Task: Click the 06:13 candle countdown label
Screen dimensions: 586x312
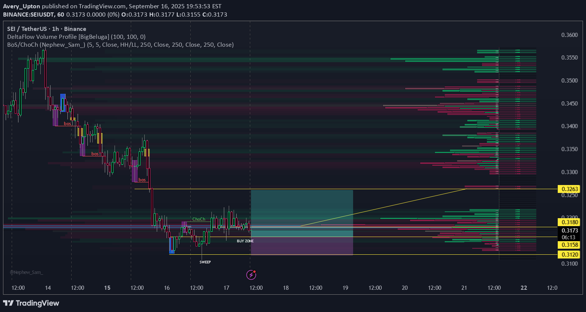Action: (x=569, y=237)
